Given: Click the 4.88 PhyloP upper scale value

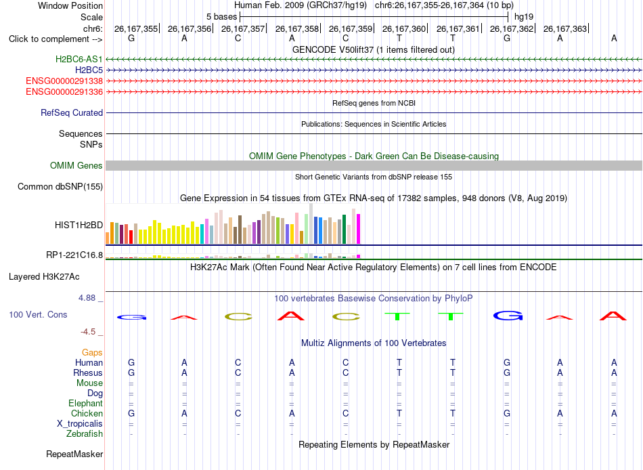Looking at the screenshot, I should coord(87,298).
